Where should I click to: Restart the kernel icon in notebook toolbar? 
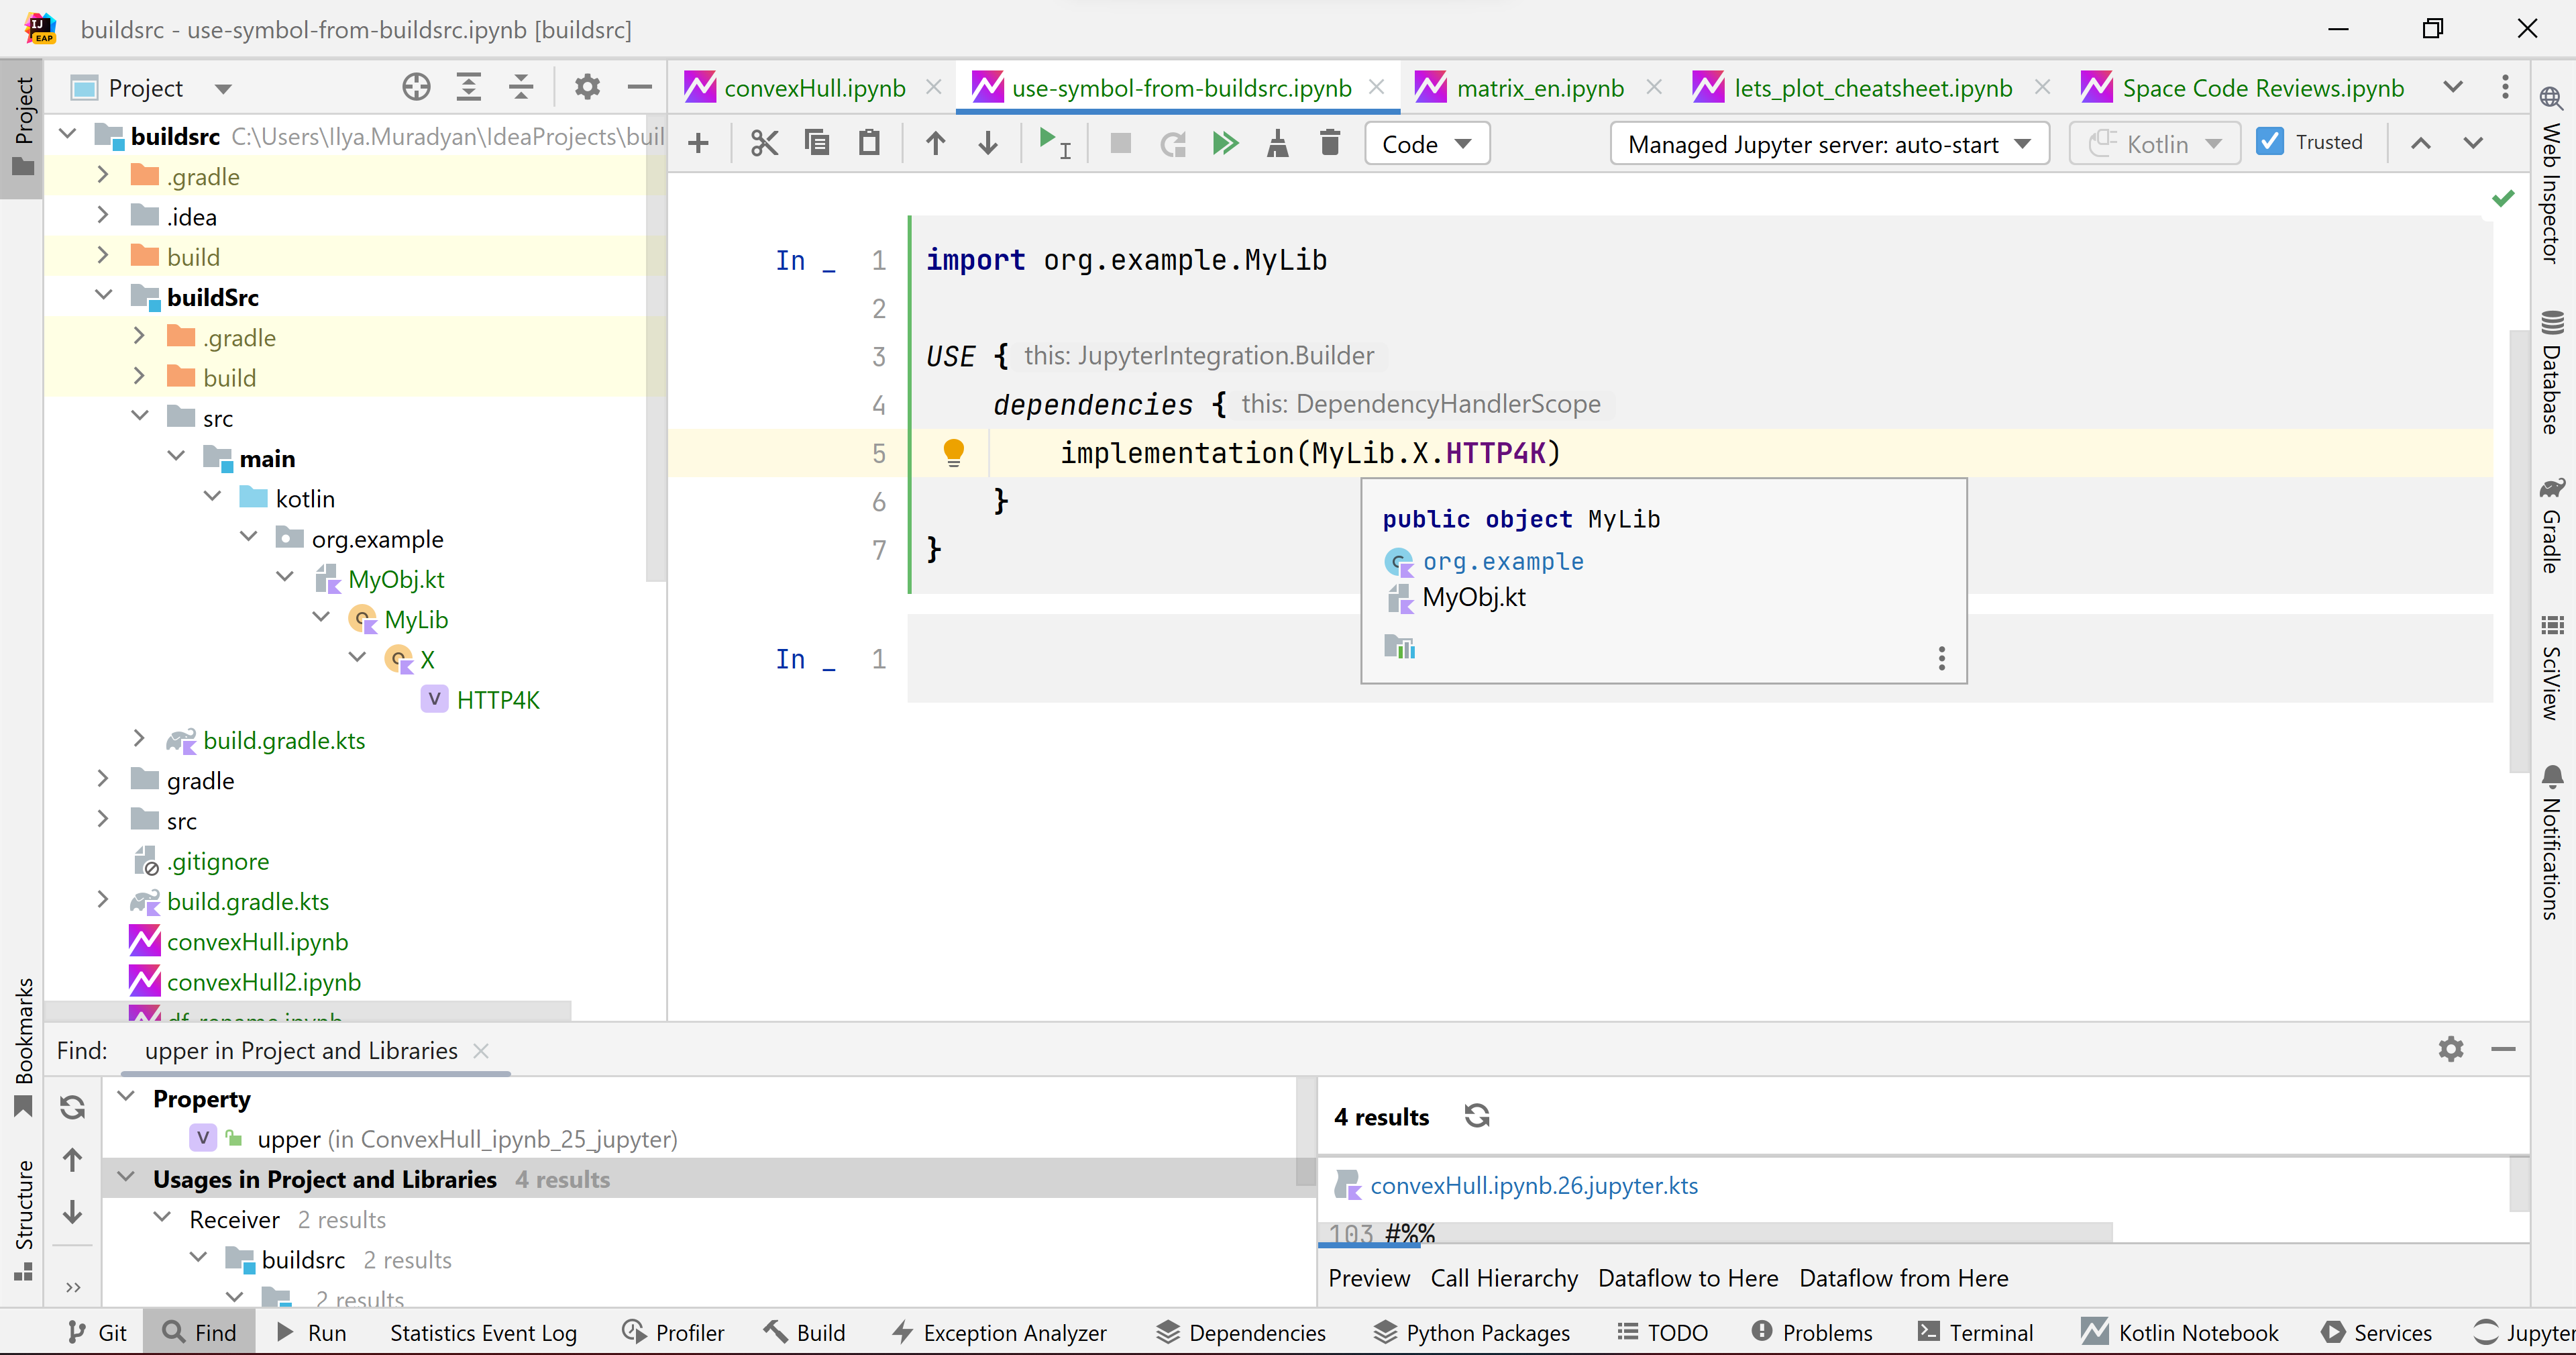click(1172, 144)
